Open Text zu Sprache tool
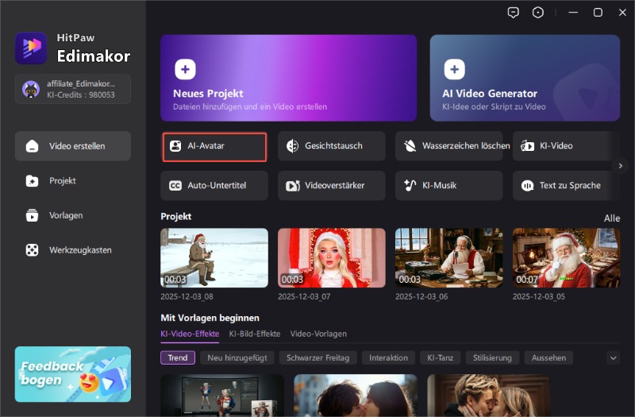The height and width of the screenshot is (417, 635). point(565,186)
